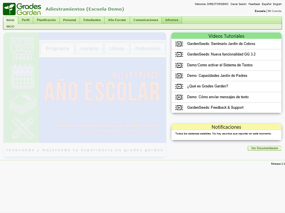
Task: Click the Libros tab in banner image
Action: pos(117,48)
